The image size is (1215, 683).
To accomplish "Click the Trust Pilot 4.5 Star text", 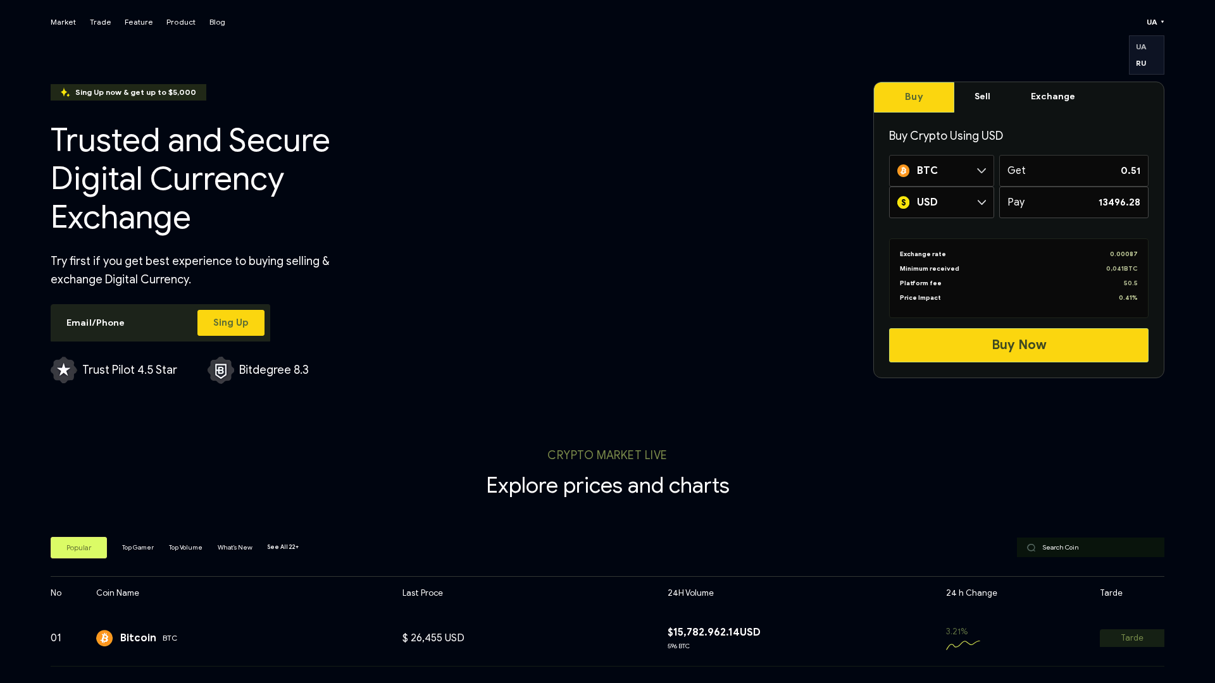I will [x=130, y=370].
